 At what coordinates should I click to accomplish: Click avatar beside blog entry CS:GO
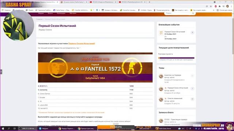point(161,120)
